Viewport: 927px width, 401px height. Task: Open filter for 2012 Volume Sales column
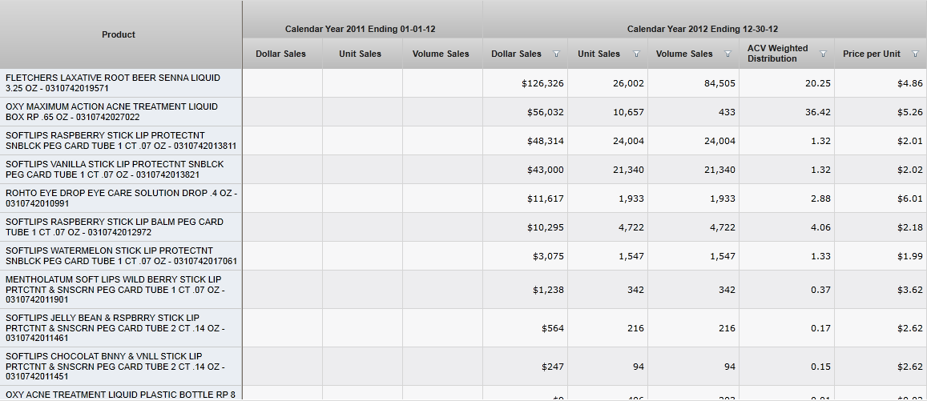(x=727, y=54)
